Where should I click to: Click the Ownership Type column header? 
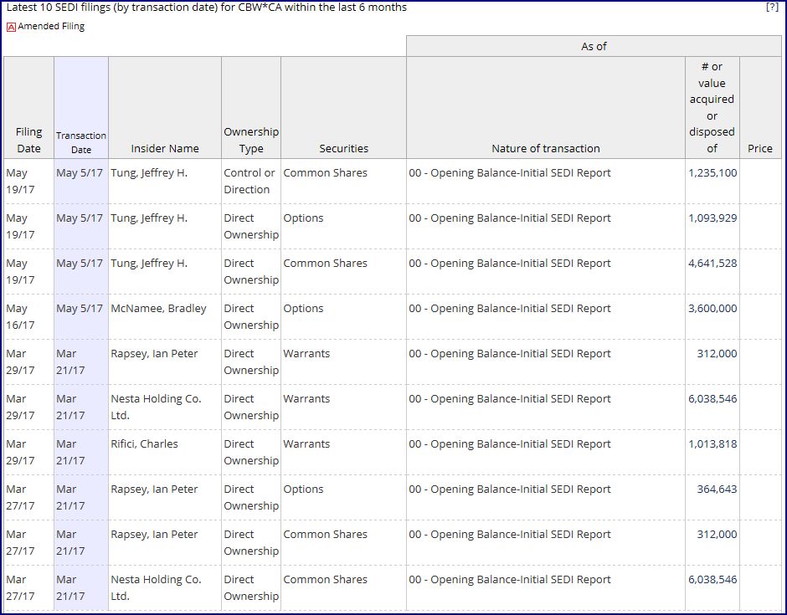pyautogui.click(x=251, y=140)
